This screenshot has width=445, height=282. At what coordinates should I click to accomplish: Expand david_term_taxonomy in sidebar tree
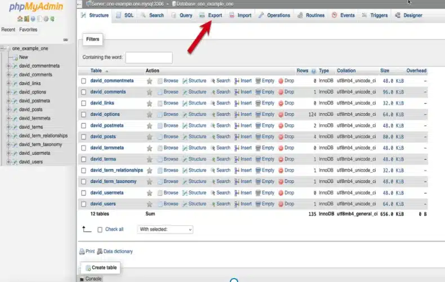[8, 145]
